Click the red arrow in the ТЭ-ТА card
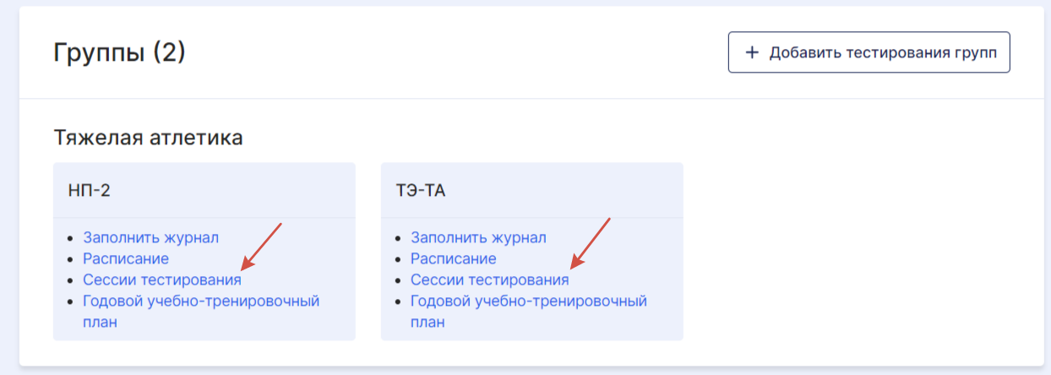 [589, 243]
